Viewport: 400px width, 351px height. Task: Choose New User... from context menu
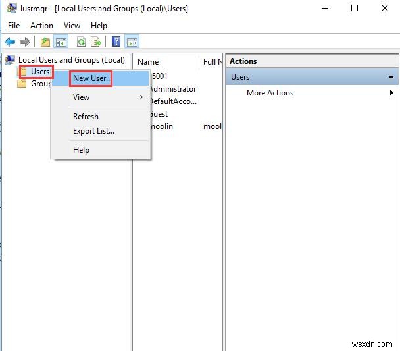(x=101, y=78)
